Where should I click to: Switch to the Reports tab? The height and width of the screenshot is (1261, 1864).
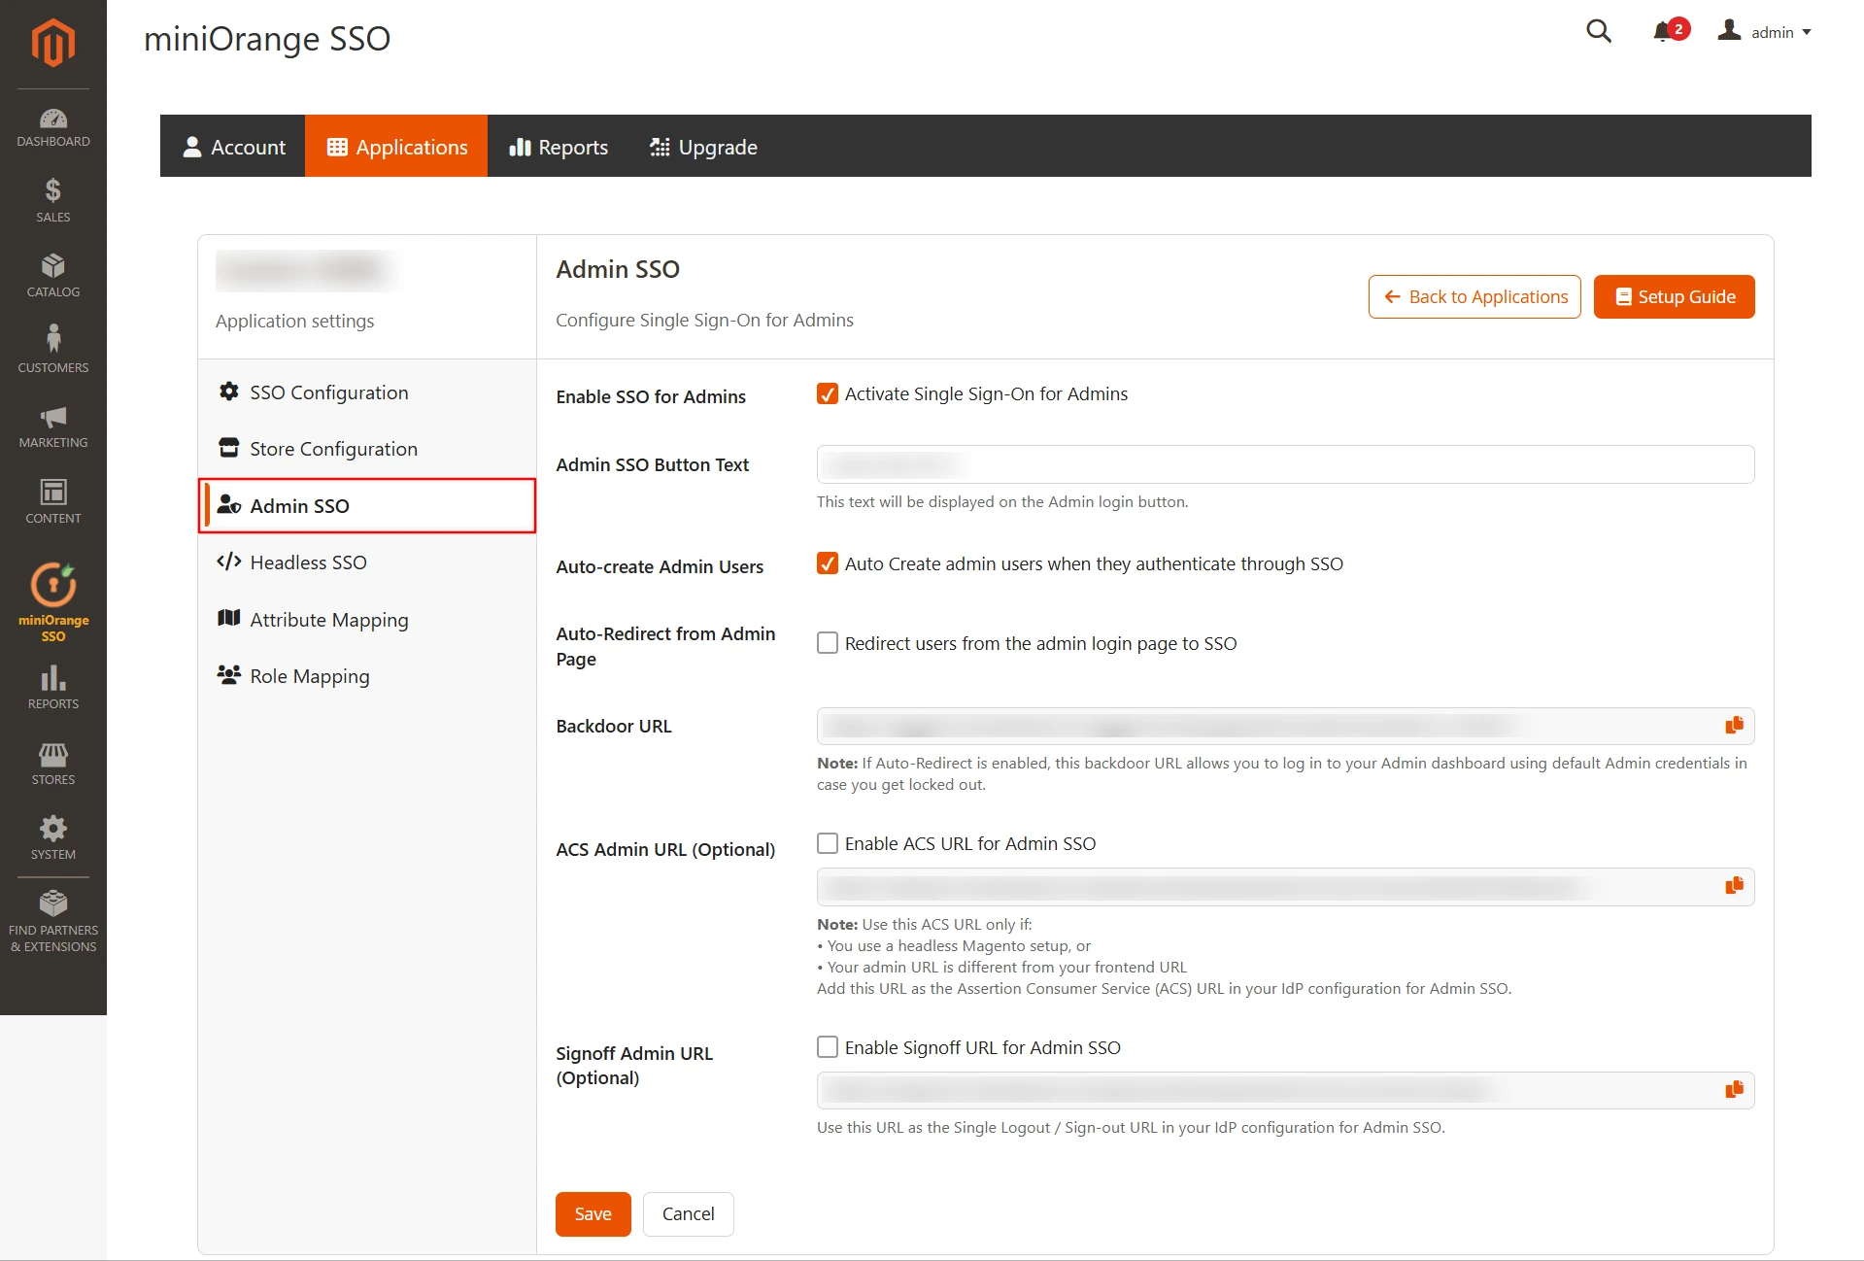(x=559, y=146)
